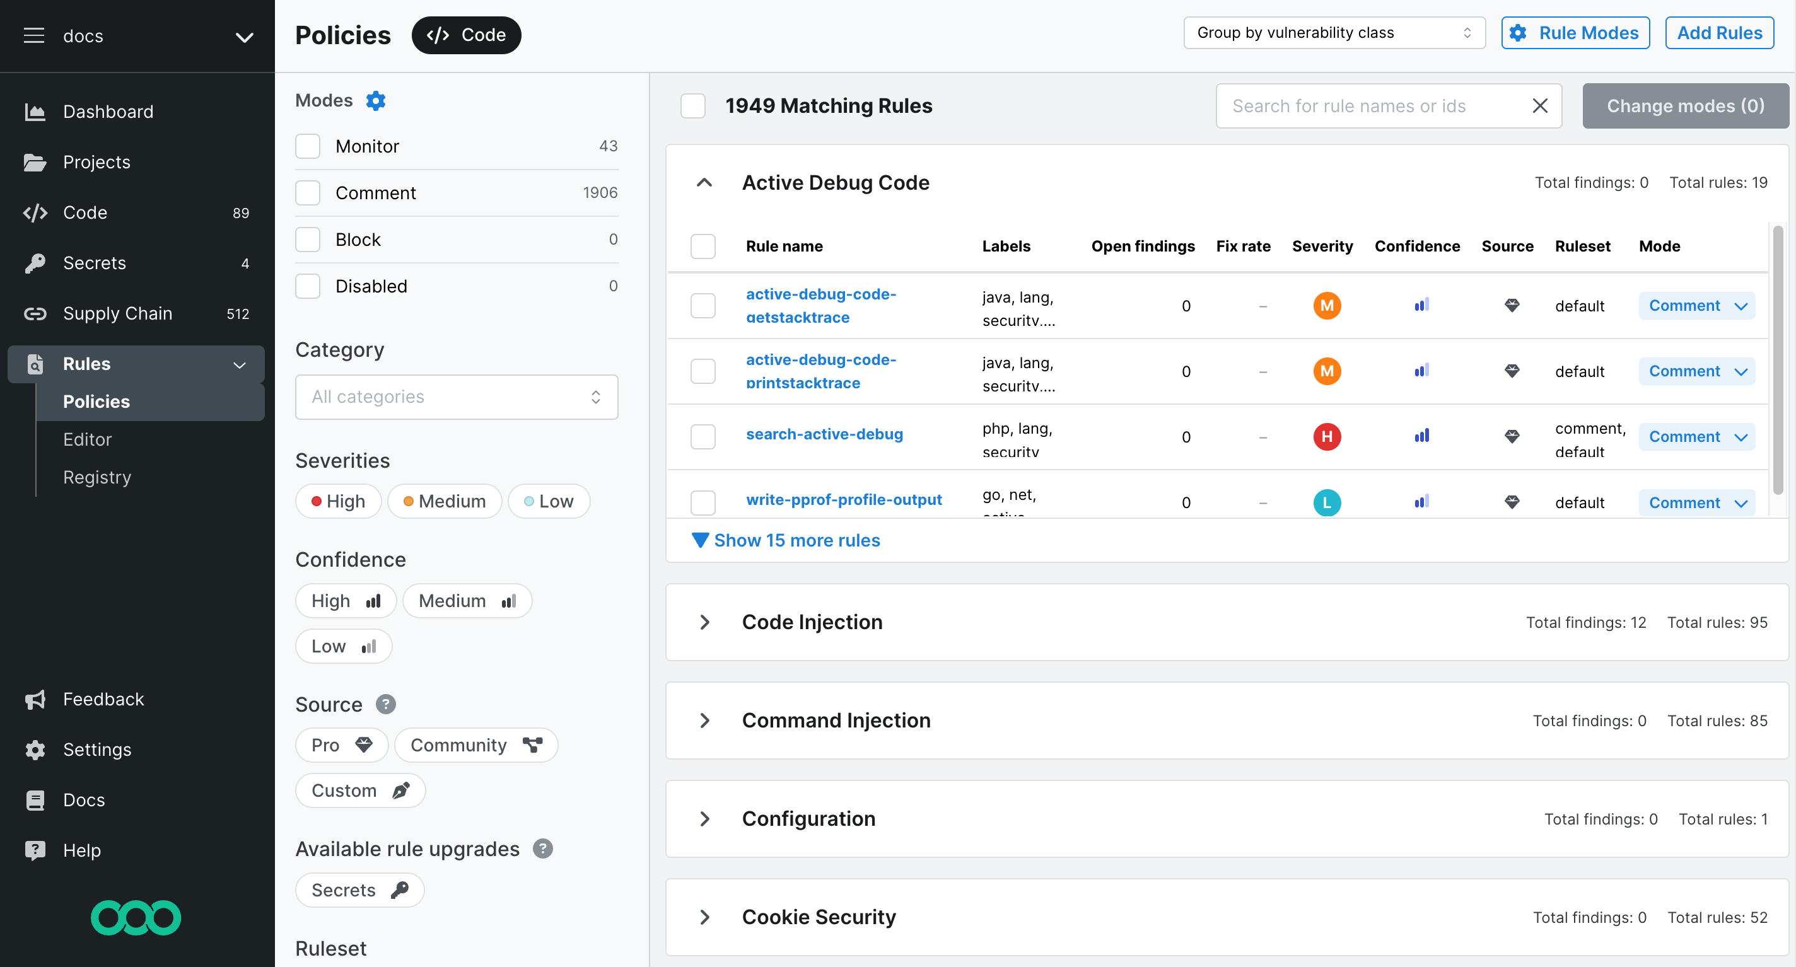This screenshot has width=1796, height=967.
Task: Click the Add Rules button
Action: [1718, 33]
